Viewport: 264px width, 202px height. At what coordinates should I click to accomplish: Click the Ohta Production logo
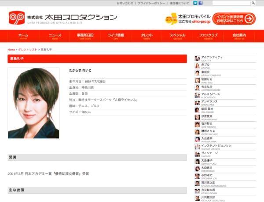click(x=62, y=18)
